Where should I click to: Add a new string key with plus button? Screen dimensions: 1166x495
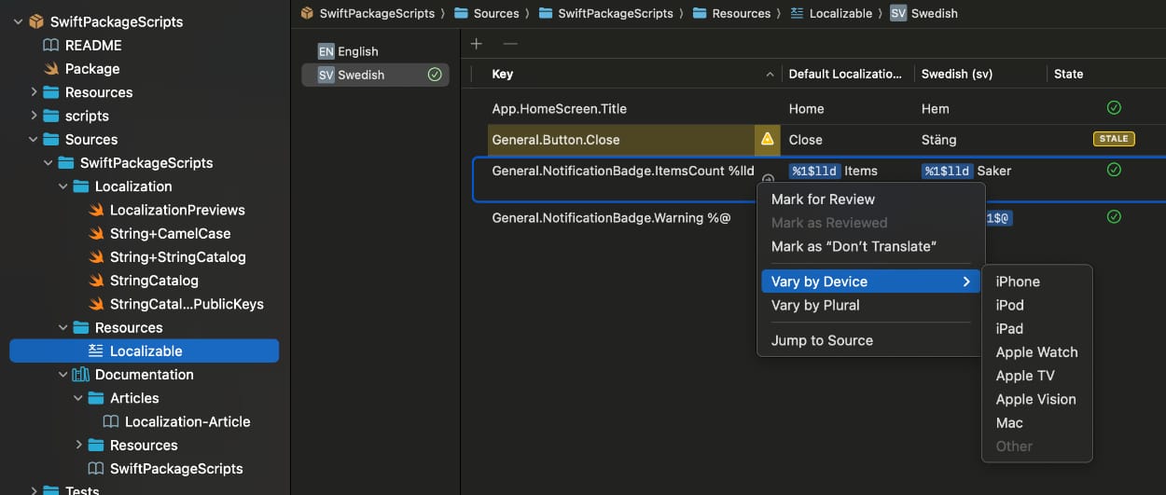[477, 43]
